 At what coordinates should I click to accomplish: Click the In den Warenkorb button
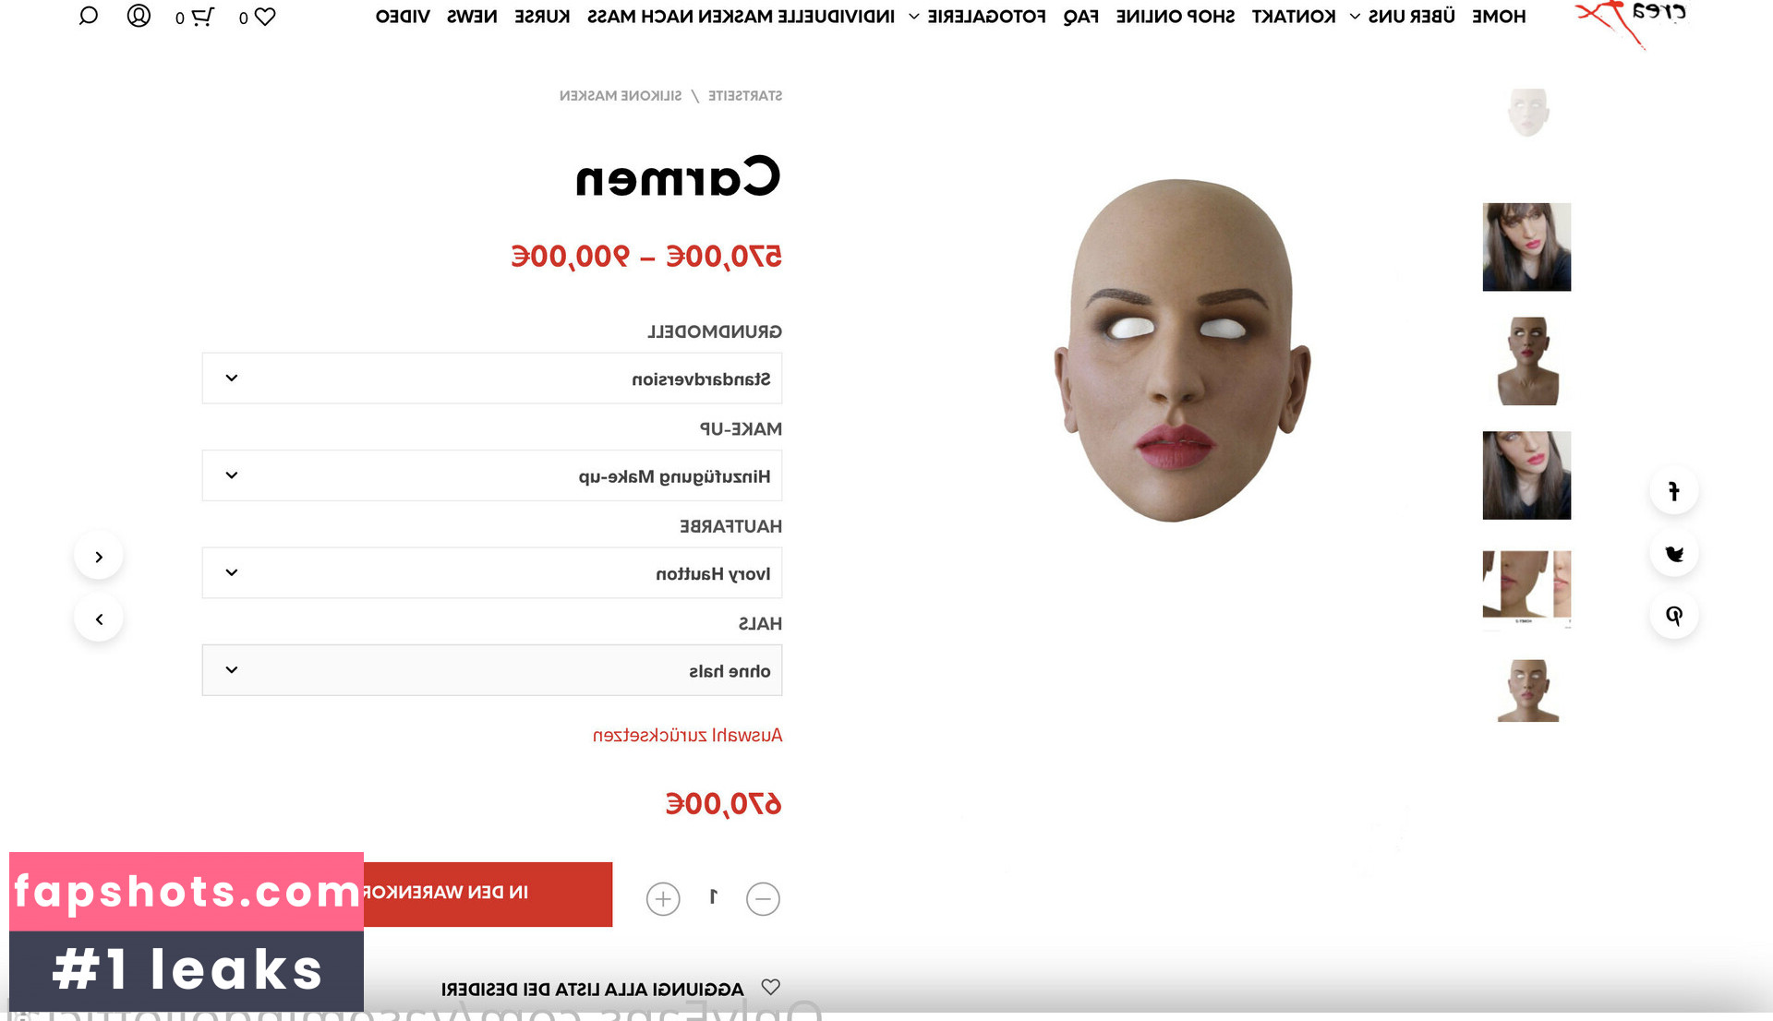point(488,894)
